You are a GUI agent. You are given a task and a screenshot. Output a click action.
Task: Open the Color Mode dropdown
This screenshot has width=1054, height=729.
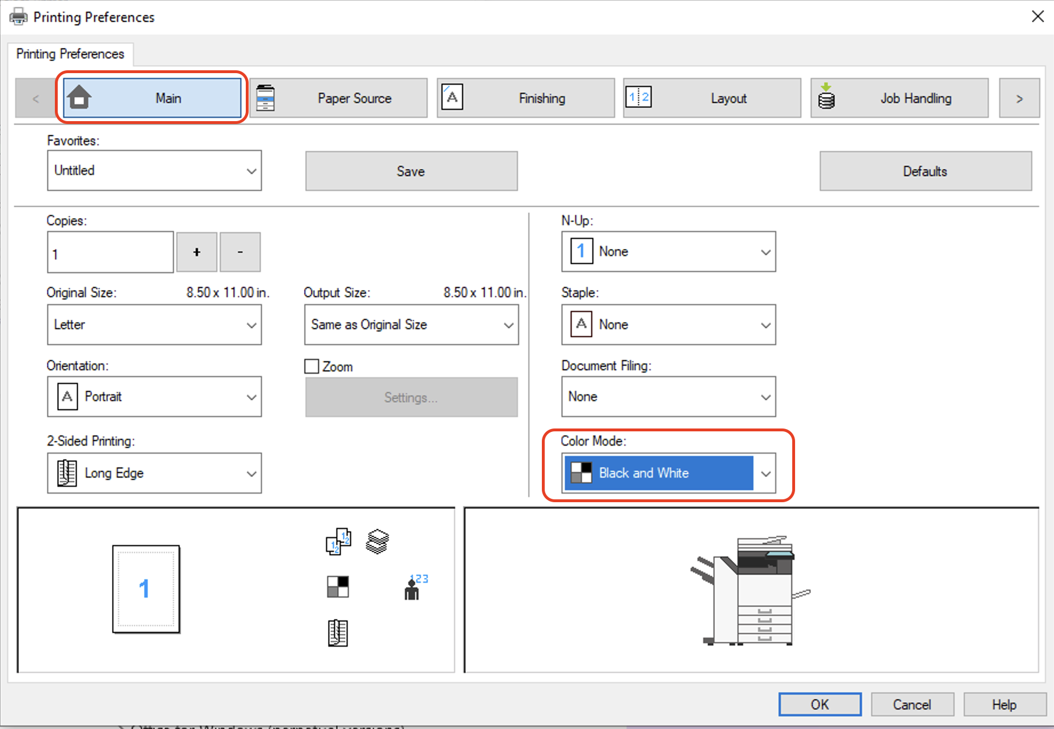pos(766,473)
